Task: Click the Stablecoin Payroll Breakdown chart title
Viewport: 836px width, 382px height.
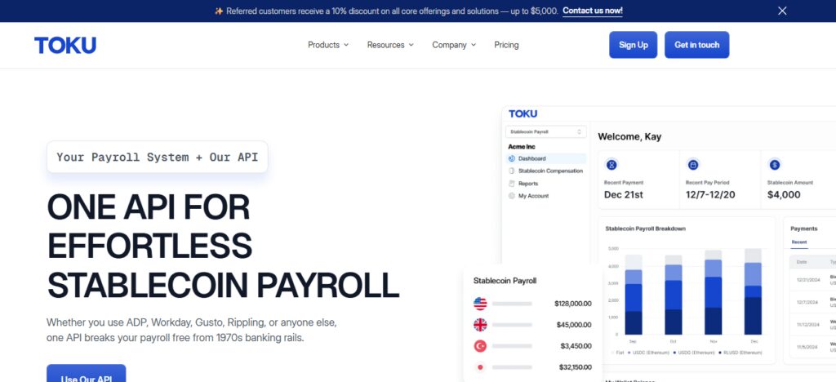Action: click(x=645, y=229)
